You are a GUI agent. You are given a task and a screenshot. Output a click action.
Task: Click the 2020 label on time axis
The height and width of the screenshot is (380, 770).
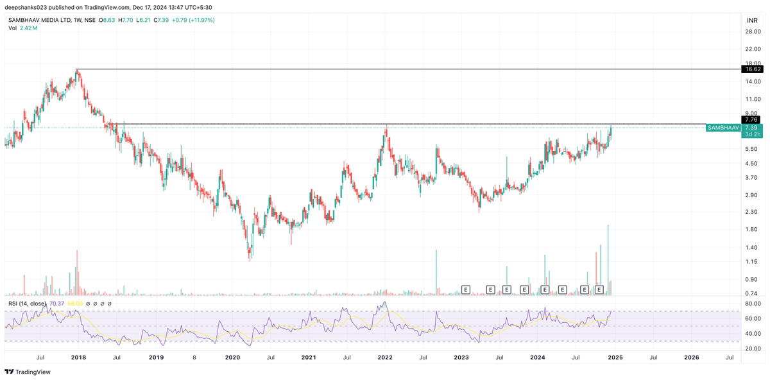(232, 357)
